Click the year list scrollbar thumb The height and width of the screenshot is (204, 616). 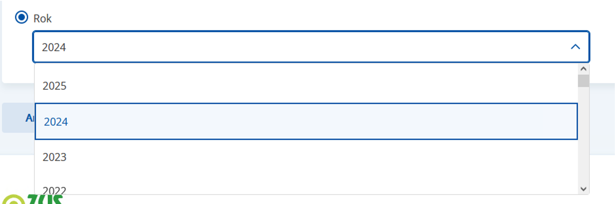click(x=583, y=81)
